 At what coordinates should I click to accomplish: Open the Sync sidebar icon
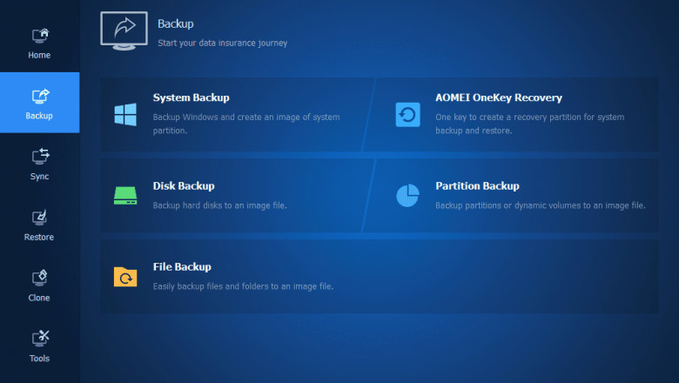point(40,156)
